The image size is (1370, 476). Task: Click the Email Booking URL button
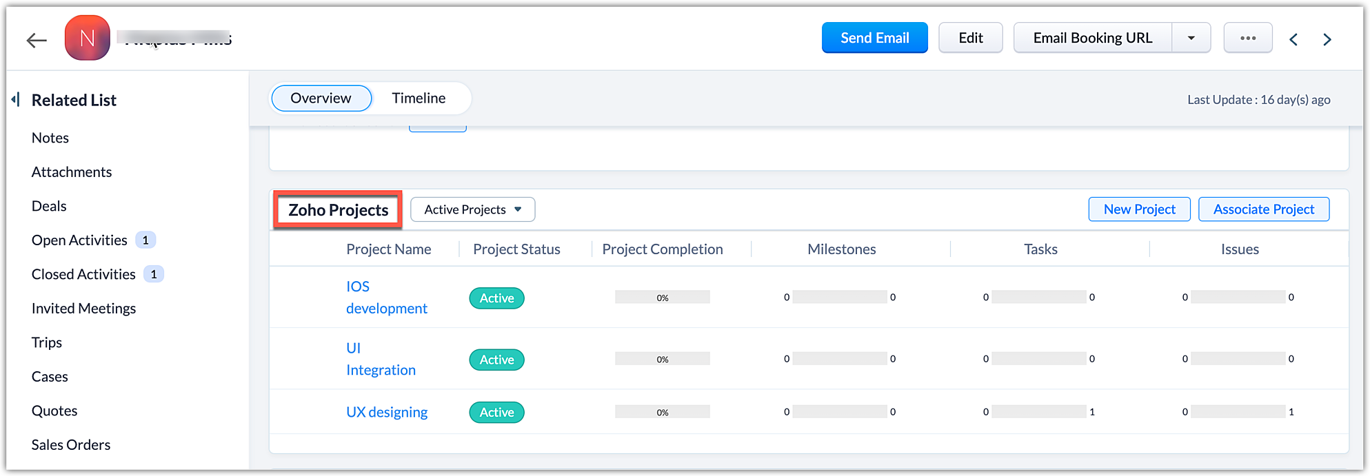point(1092,38)
